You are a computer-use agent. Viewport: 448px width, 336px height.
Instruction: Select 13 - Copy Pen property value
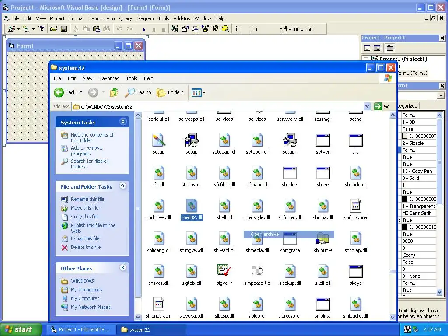(x=417, y=171)
